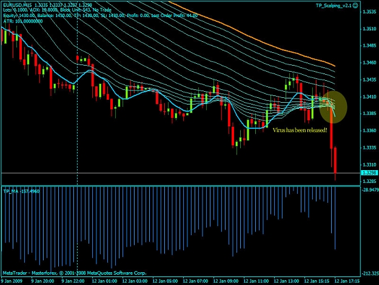Click the Equity and Balance status line
Image resolution: width=379 pixels, height=285 pixels.
(x=100, y=16)
